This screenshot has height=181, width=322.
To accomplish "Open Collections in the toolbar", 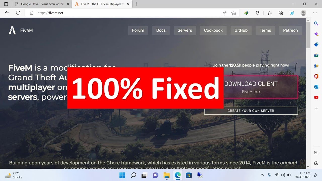I will point(281,13).
